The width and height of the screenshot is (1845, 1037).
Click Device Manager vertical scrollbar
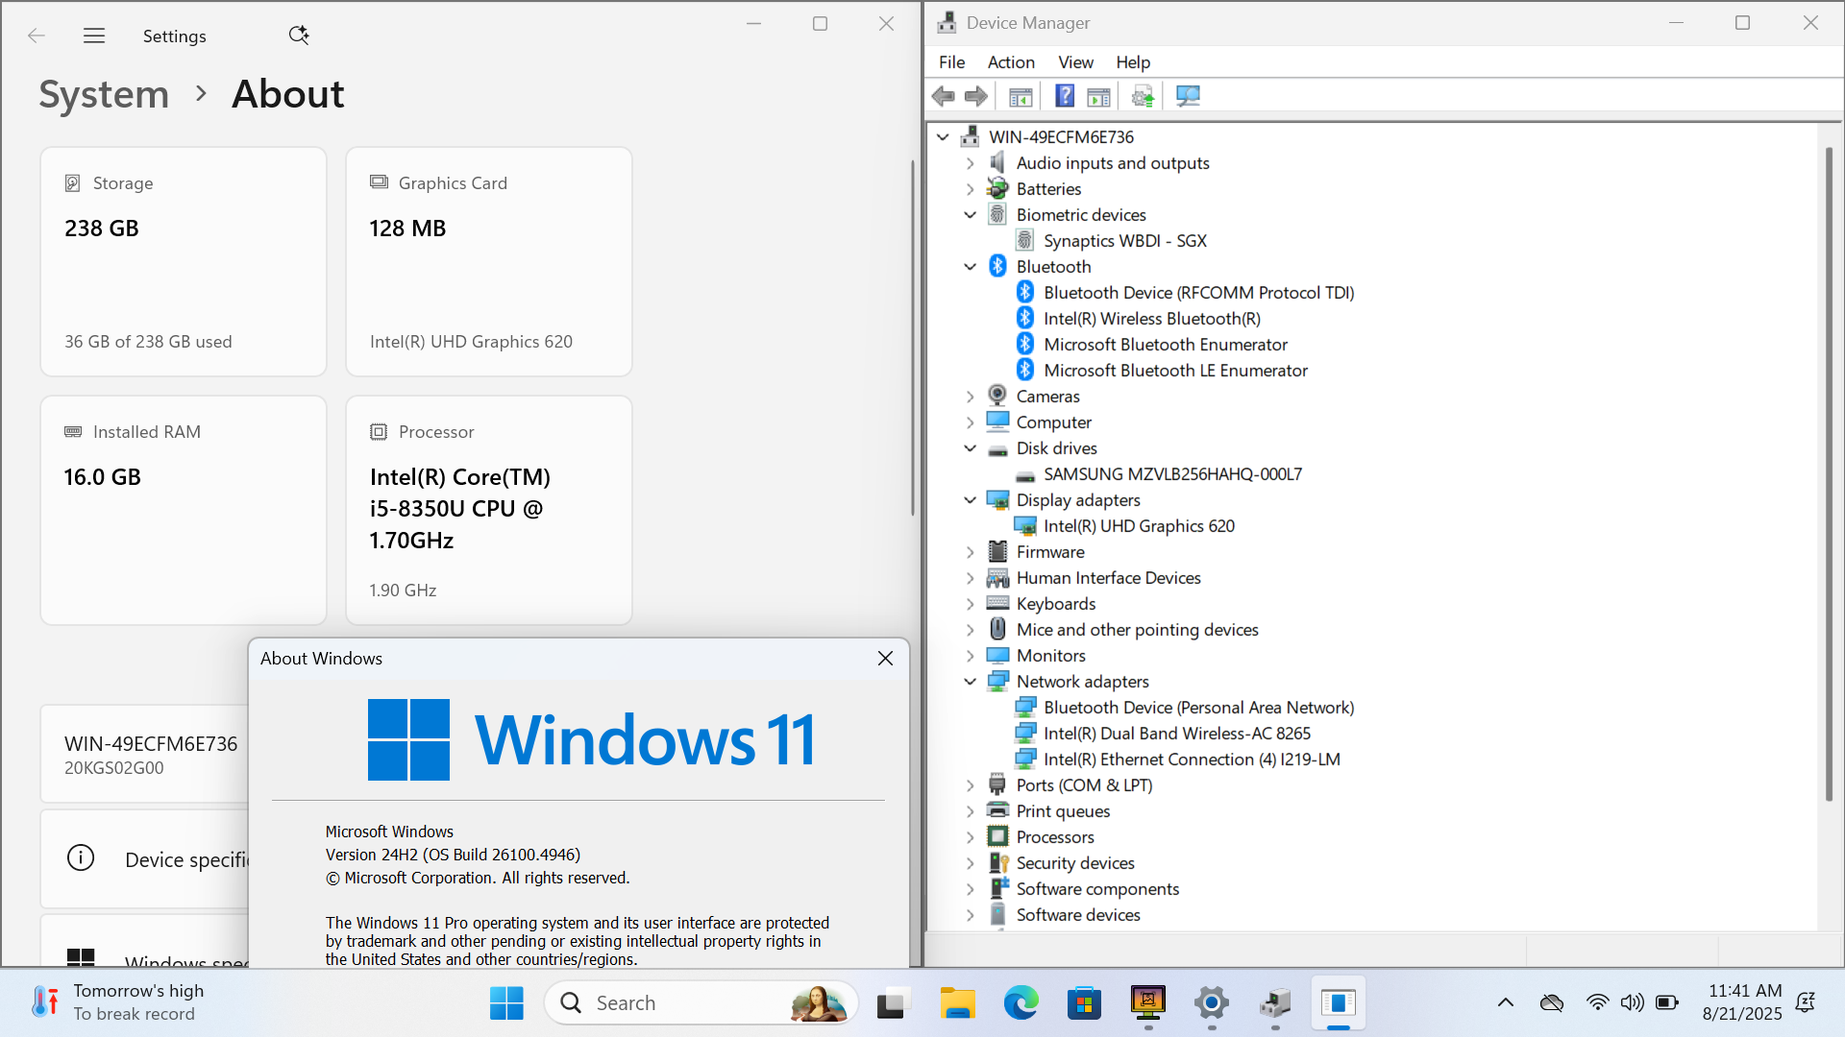[1829, 474]
